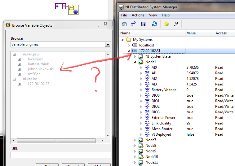This screenshot has width=235, height=166.
Task: Click the yellow Open Variable Connection node on diagram
Action: (73, 10)
